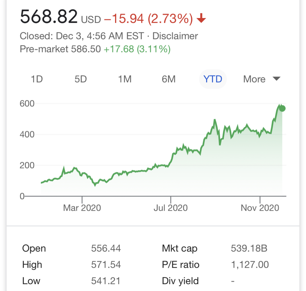Choose the 1M chart range
Screen dimensions: 306x291
[125, 79]
